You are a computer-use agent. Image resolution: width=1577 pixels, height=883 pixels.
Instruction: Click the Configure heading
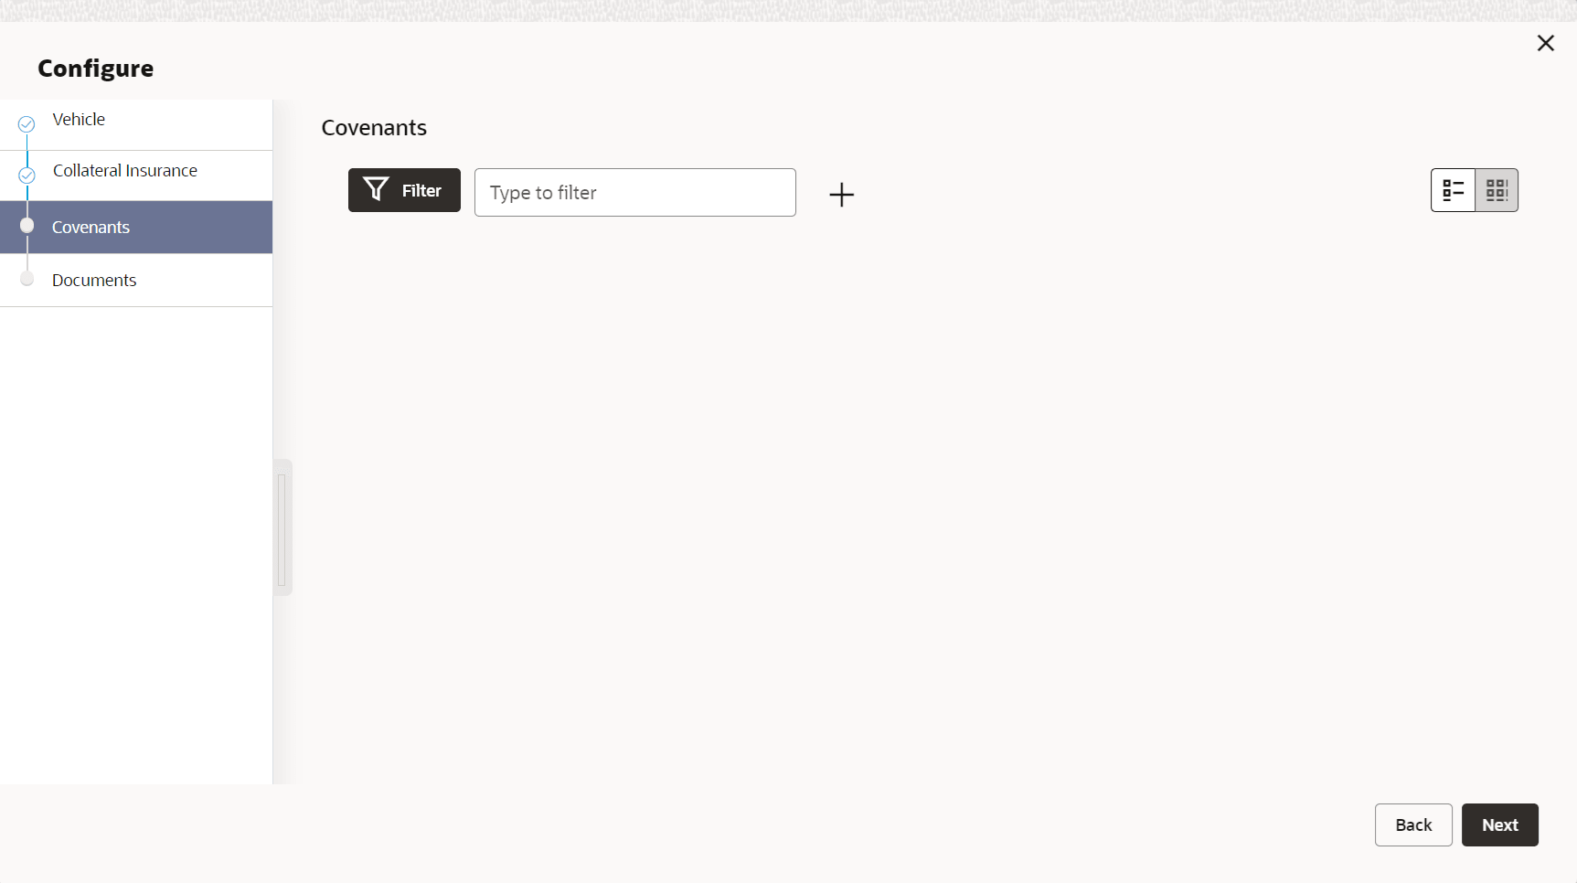click(x=96, y=69)
